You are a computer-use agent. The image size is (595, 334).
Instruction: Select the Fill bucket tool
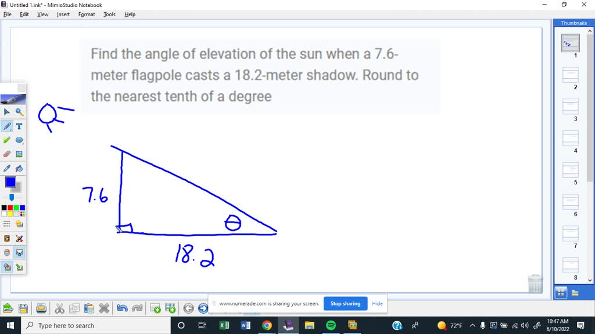pyautogui.click(x=19, y=168)
